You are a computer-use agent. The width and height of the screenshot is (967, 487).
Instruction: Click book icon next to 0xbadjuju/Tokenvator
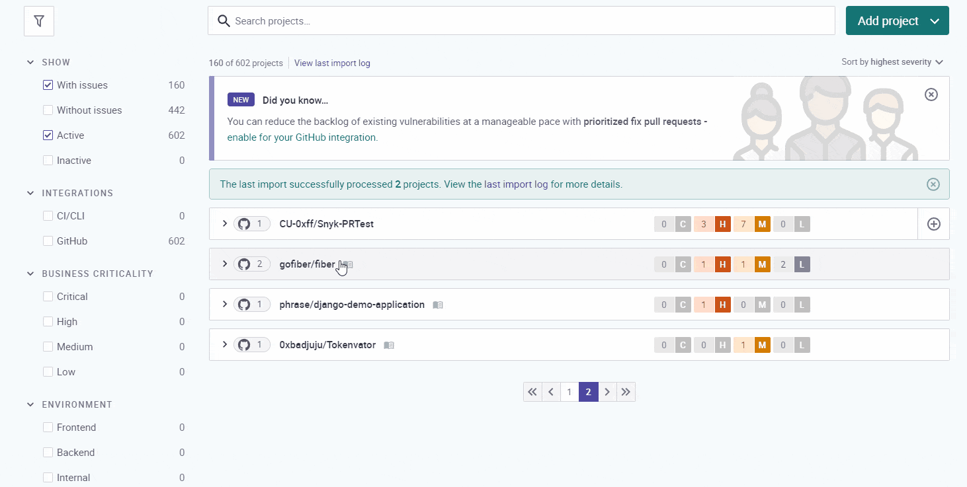(x=389, y=346)
